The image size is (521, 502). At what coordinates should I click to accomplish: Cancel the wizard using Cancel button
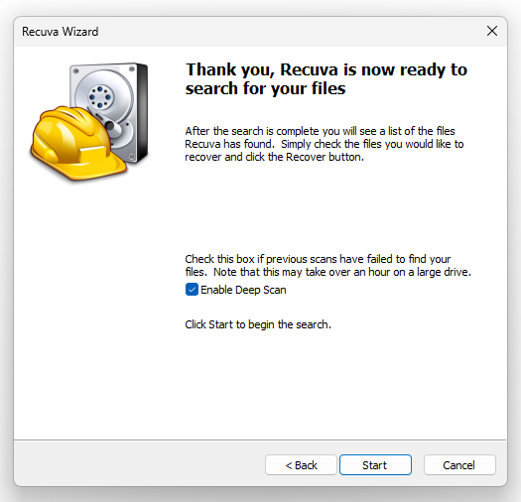tap(459, 464)
